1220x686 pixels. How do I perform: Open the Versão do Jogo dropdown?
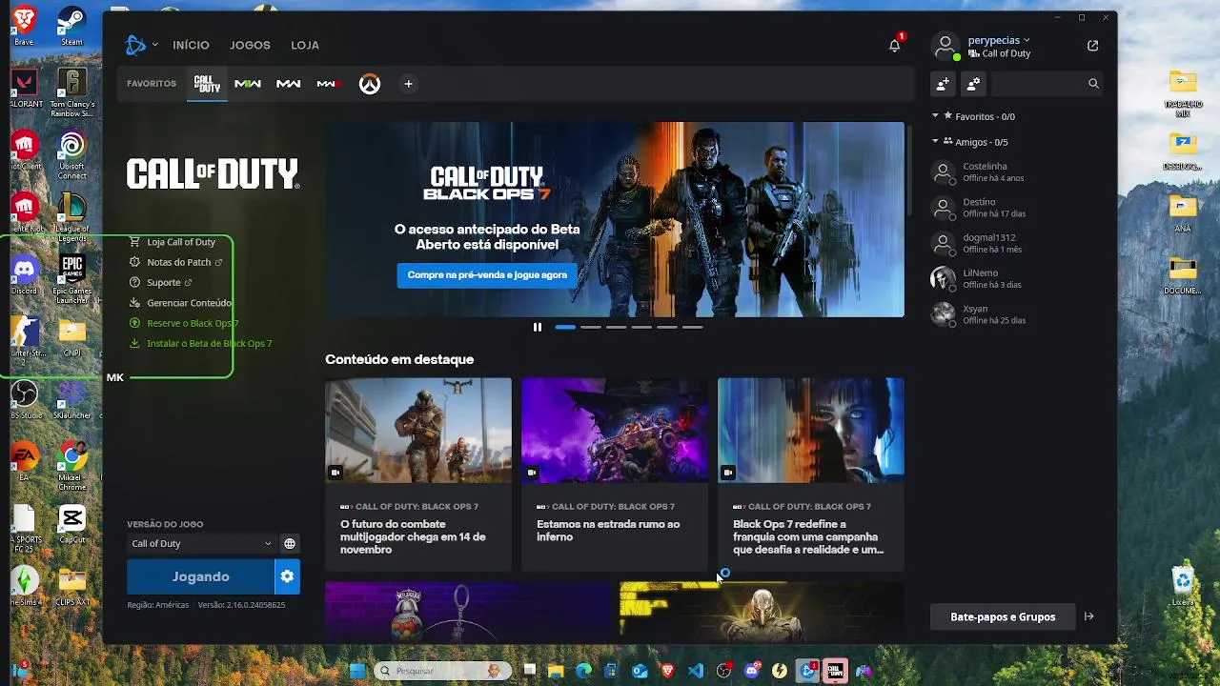coord(201,543)
